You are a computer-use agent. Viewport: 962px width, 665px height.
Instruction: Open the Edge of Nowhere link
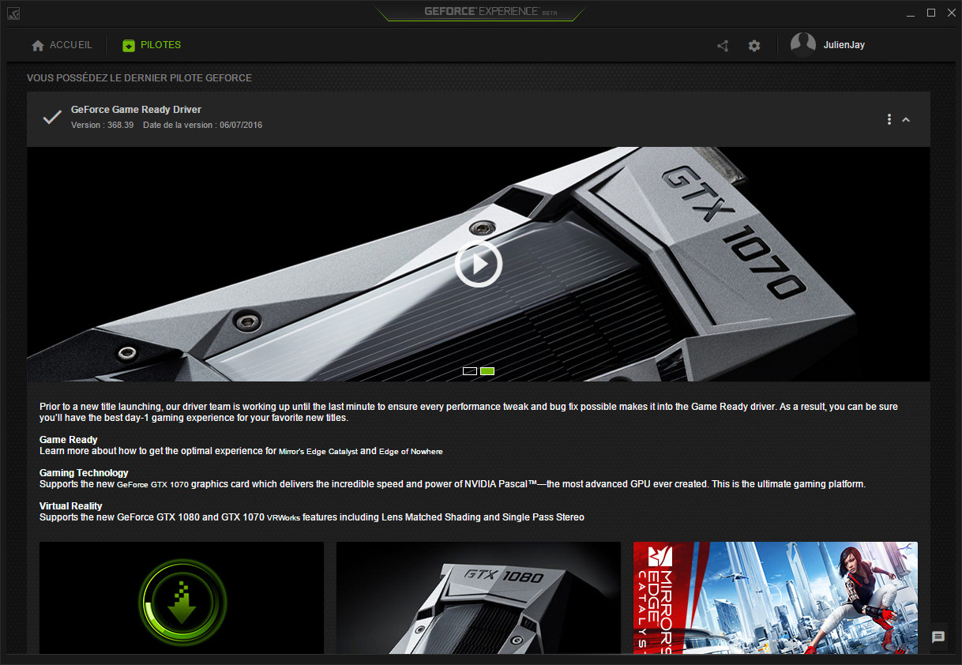pyautogui.click(x=410, y=451)
